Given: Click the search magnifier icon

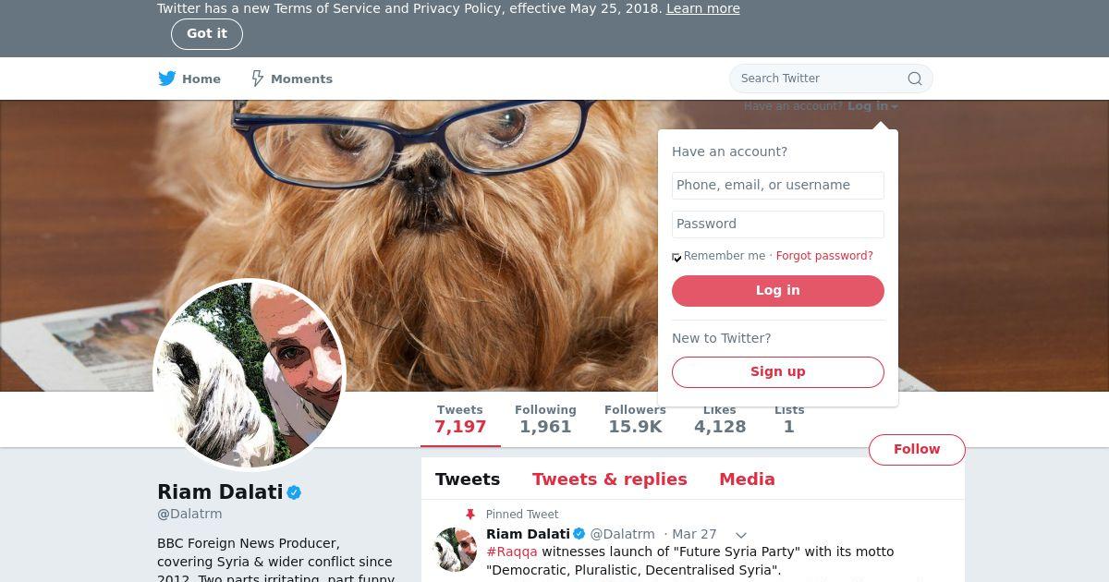Looking at the screenshot, I should point(915,79).
